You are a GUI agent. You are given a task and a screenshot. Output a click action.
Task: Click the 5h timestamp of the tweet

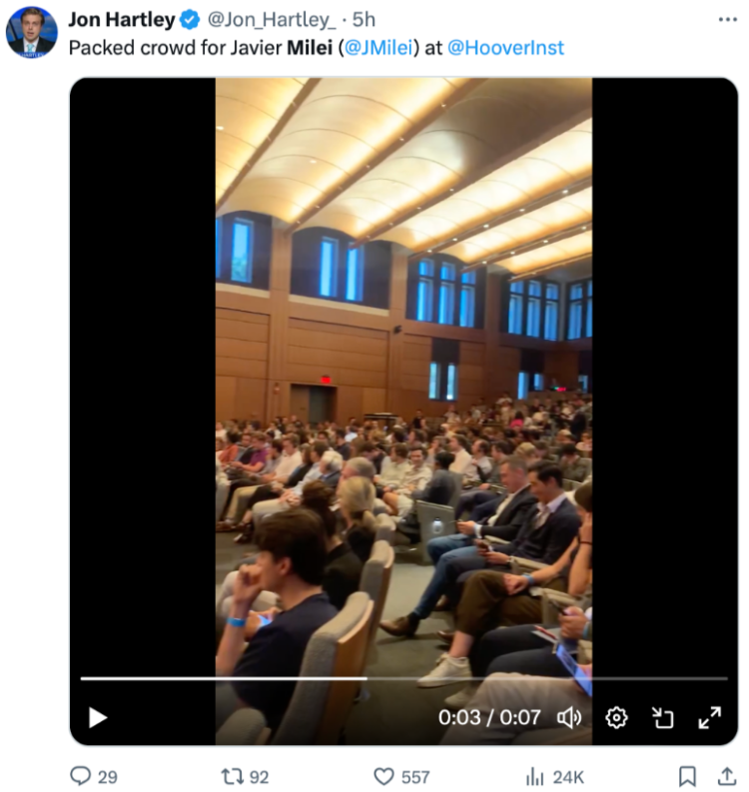(x=364, y=20)
